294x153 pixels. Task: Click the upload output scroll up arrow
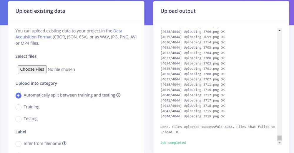(280, 30)
